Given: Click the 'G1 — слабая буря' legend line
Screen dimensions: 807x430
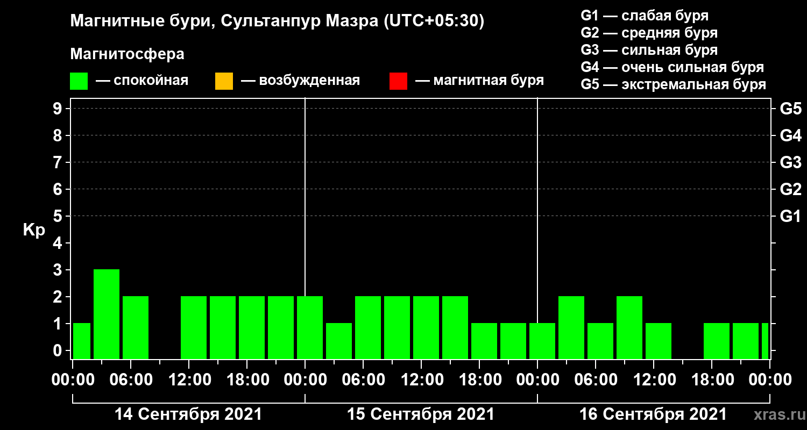Looking at the screenshot, I should (645, 16).
